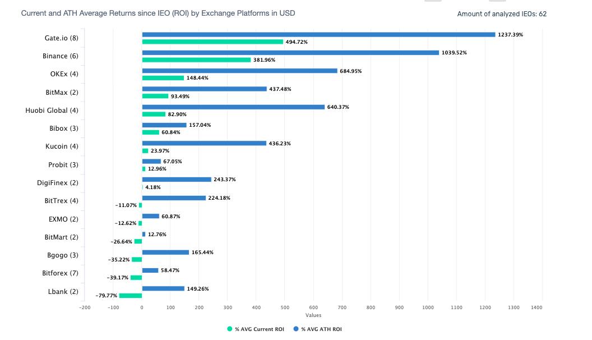Click the Probit blue ATH ROI bar
Image resolution: width=592 pixels, height=340 pixels.
tap(151, 162)
